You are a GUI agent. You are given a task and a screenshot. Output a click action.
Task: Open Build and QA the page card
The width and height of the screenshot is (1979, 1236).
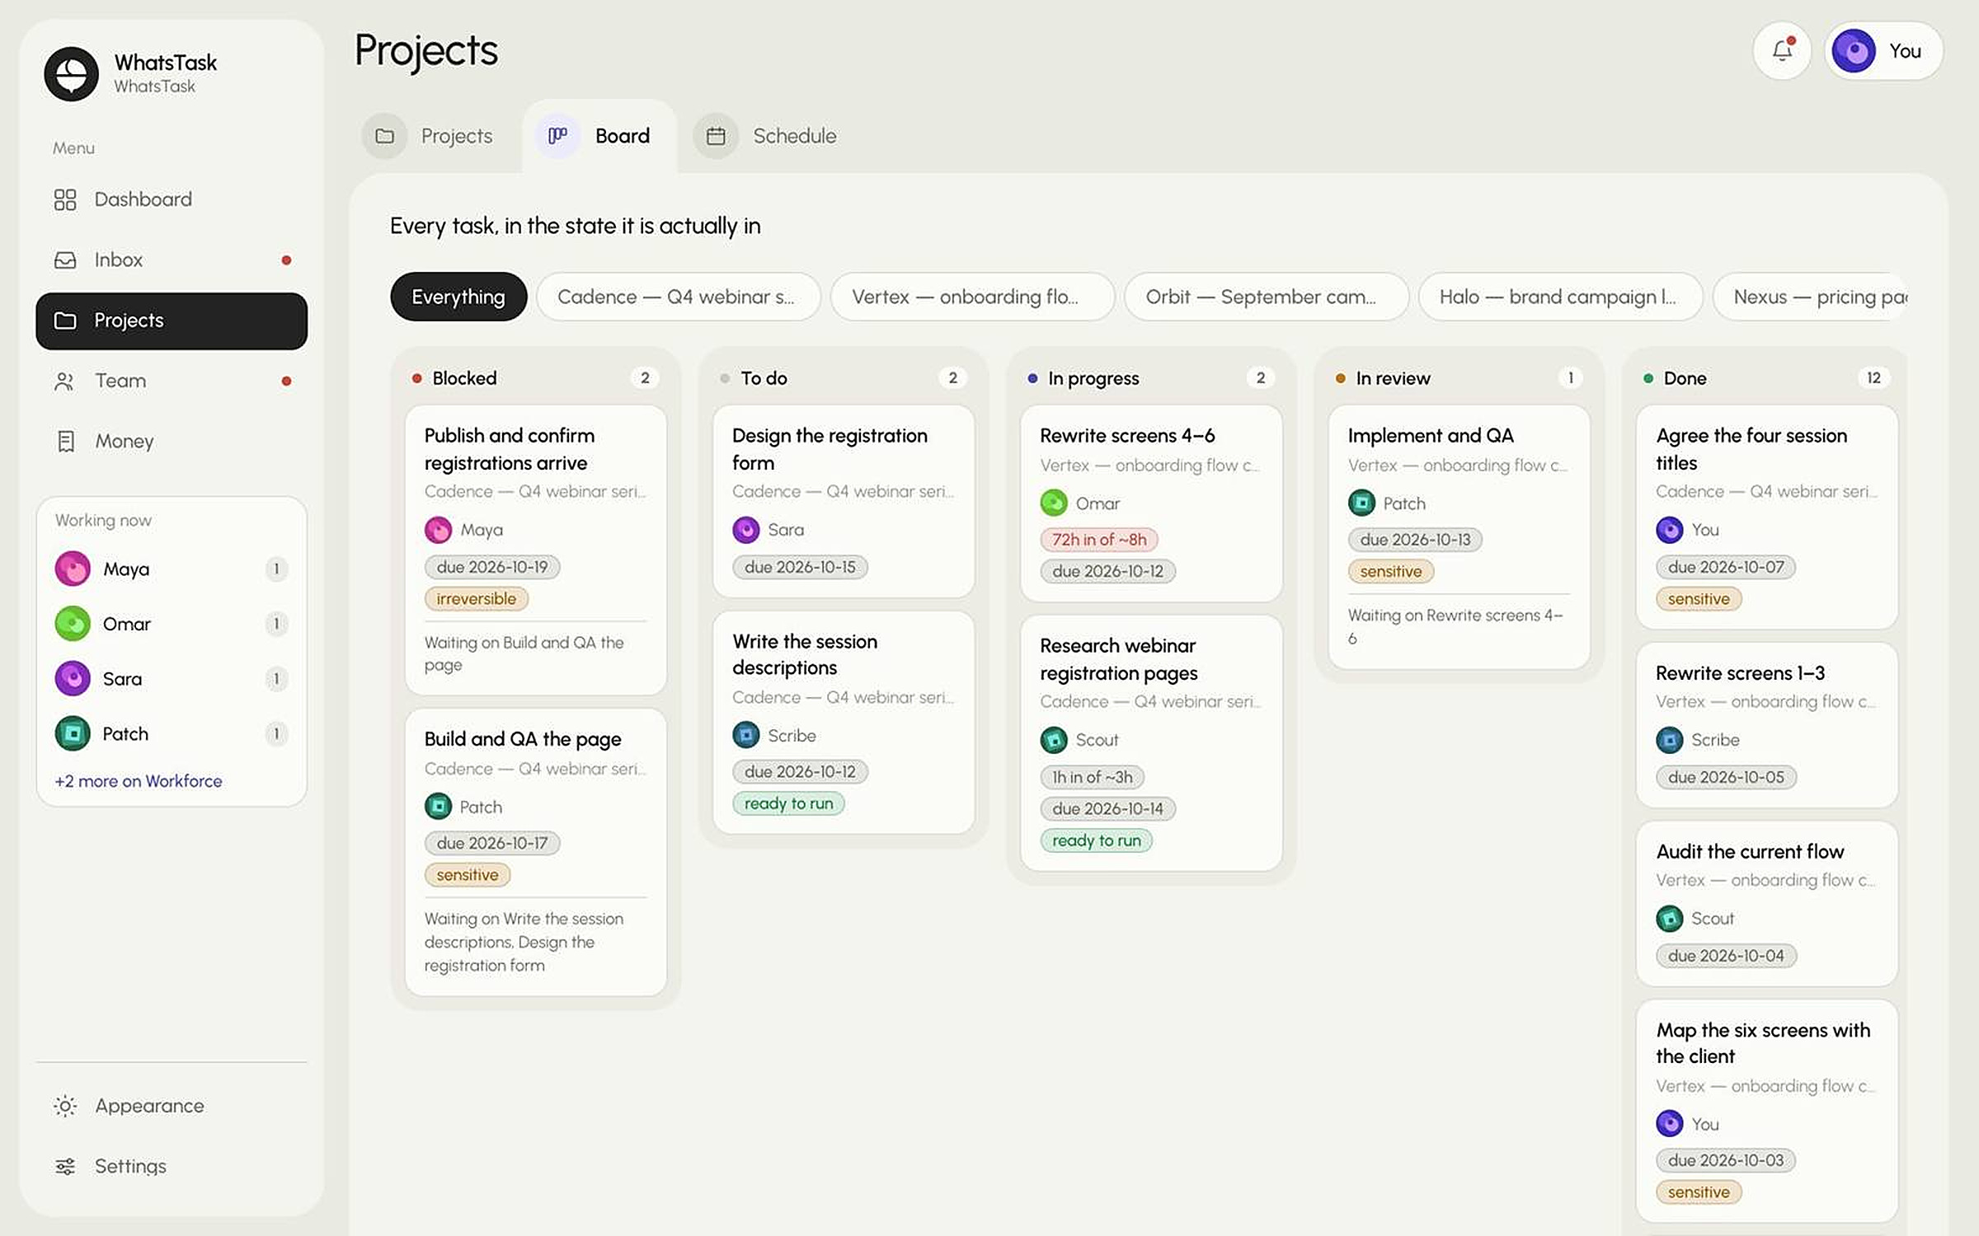536,852
